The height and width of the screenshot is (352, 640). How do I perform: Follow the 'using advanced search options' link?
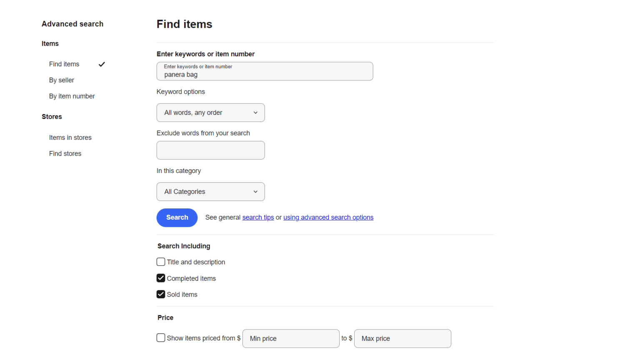pos(328,217)
